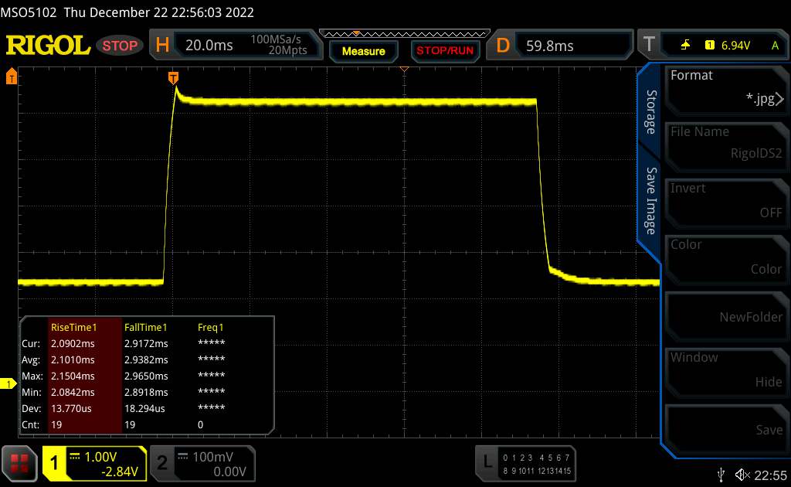
Task: Click the Format arrow chevron
Action: 780,99
